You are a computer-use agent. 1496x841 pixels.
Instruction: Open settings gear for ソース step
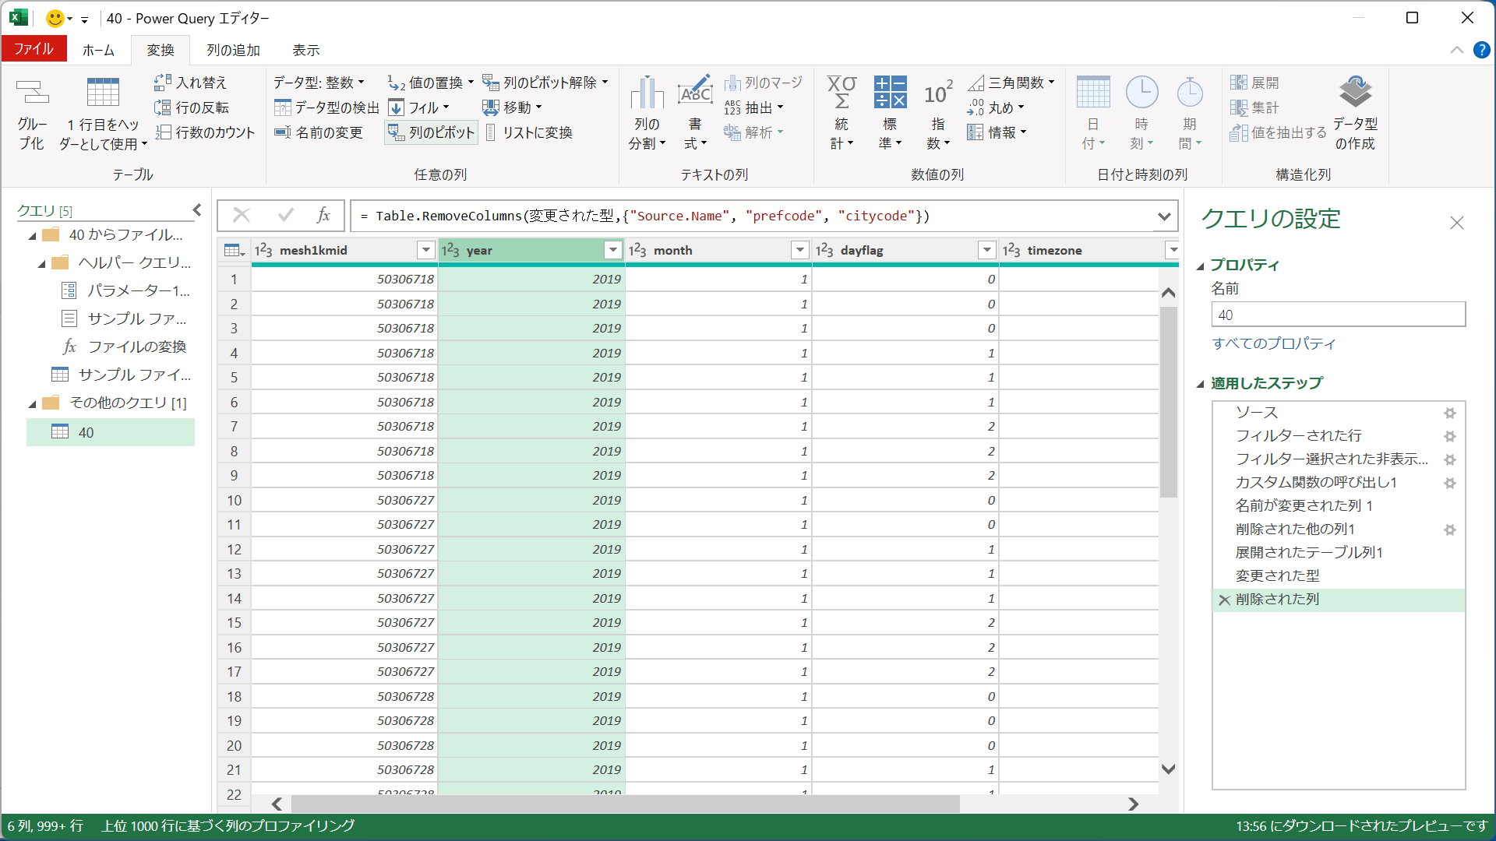coord(1449,413)
